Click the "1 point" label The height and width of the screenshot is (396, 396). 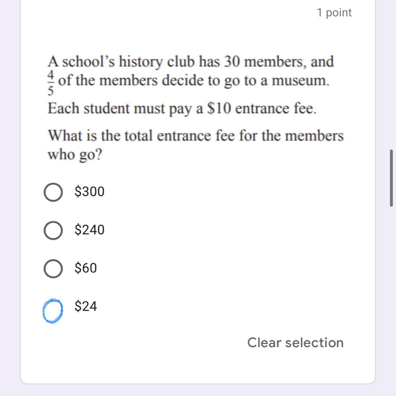(334, 13)
